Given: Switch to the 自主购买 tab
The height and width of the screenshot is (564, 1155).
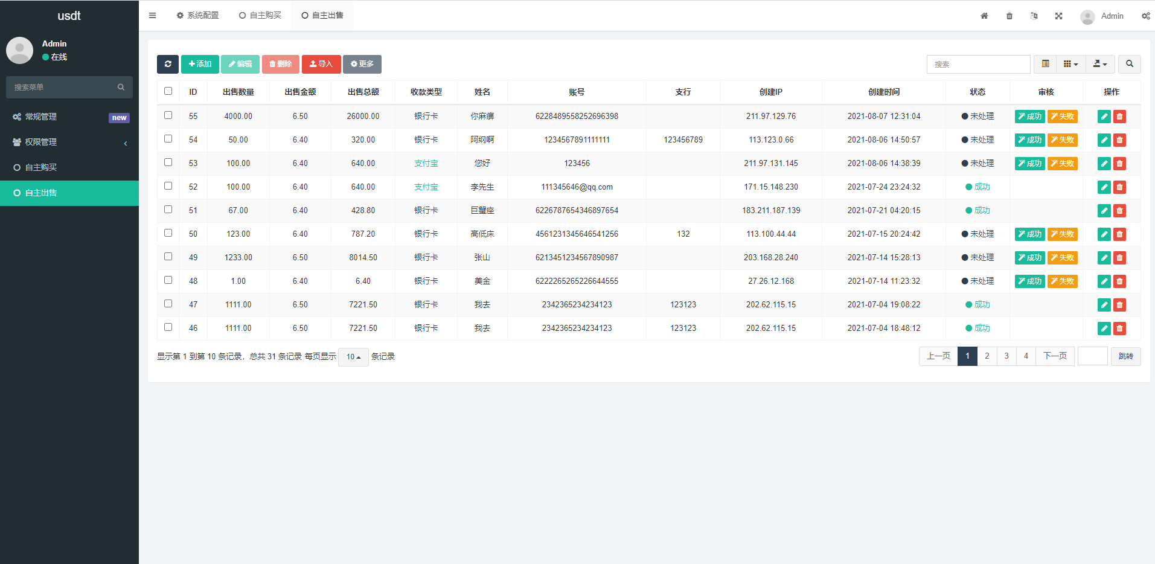Looking at the screenshot, I should tap(260, 15).
